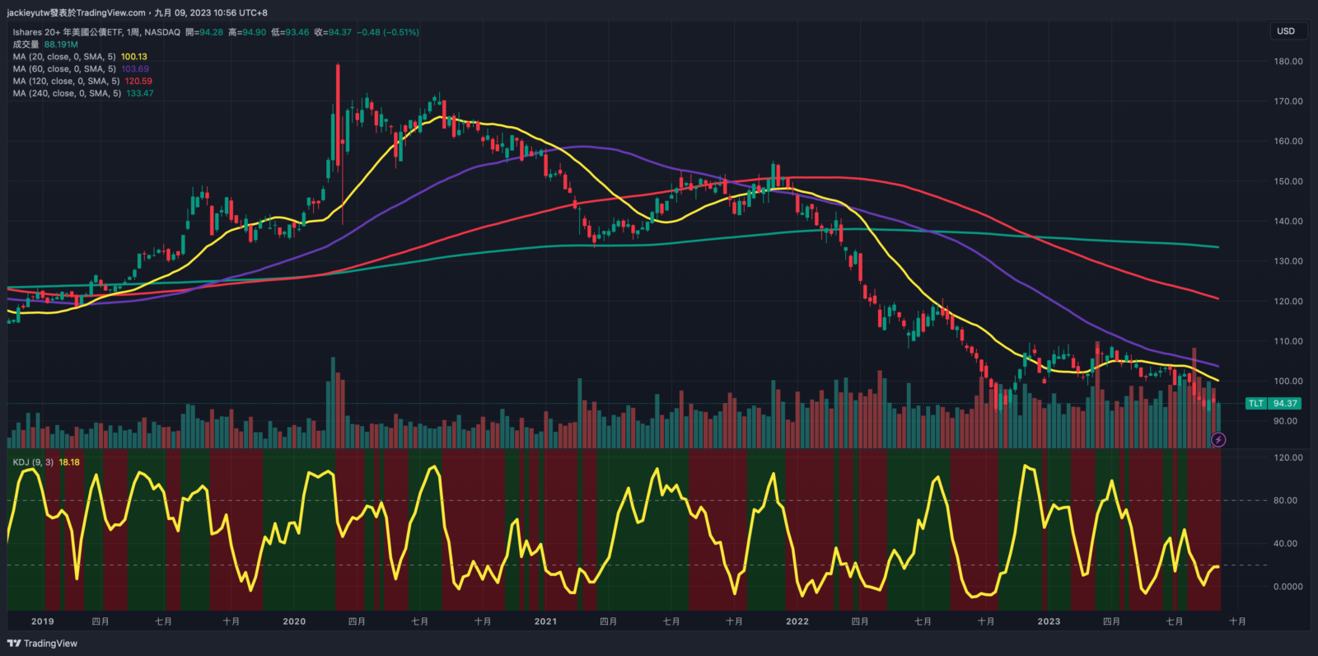This screenshot has width=1318, height=656.
Task: Click the 94.37 current price label
Action: (x=1285, y=404)
